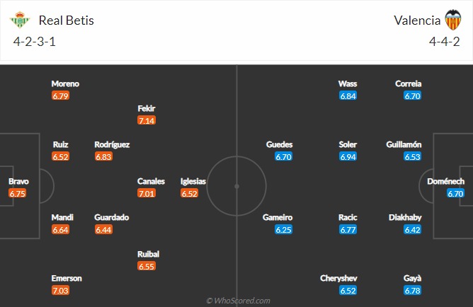Click the Valencia club crest
473x307 pixels.
click(x=451, y=19)
